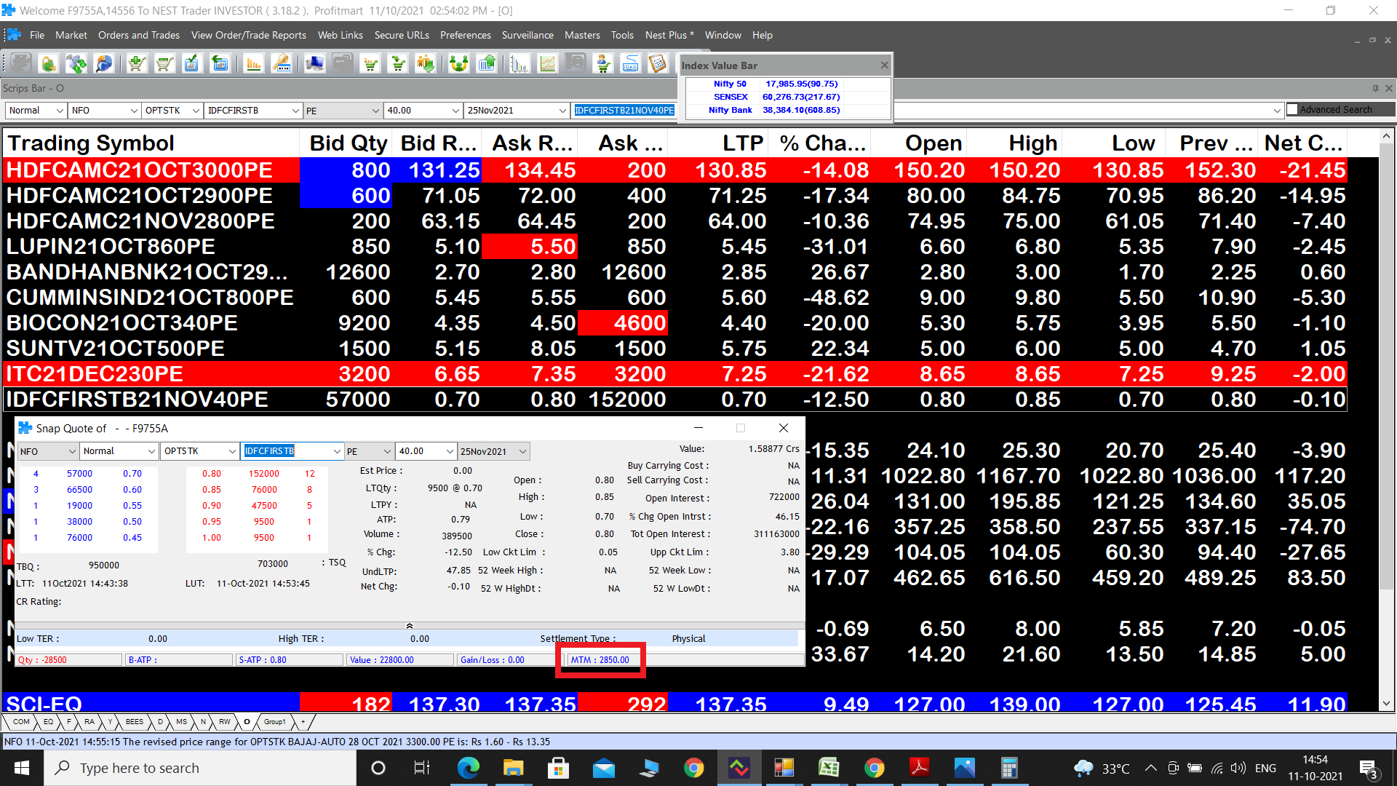Screen dimensions: 1397x786
Task: Open File Explorer from the taskbar
Action: click(513, 768)
